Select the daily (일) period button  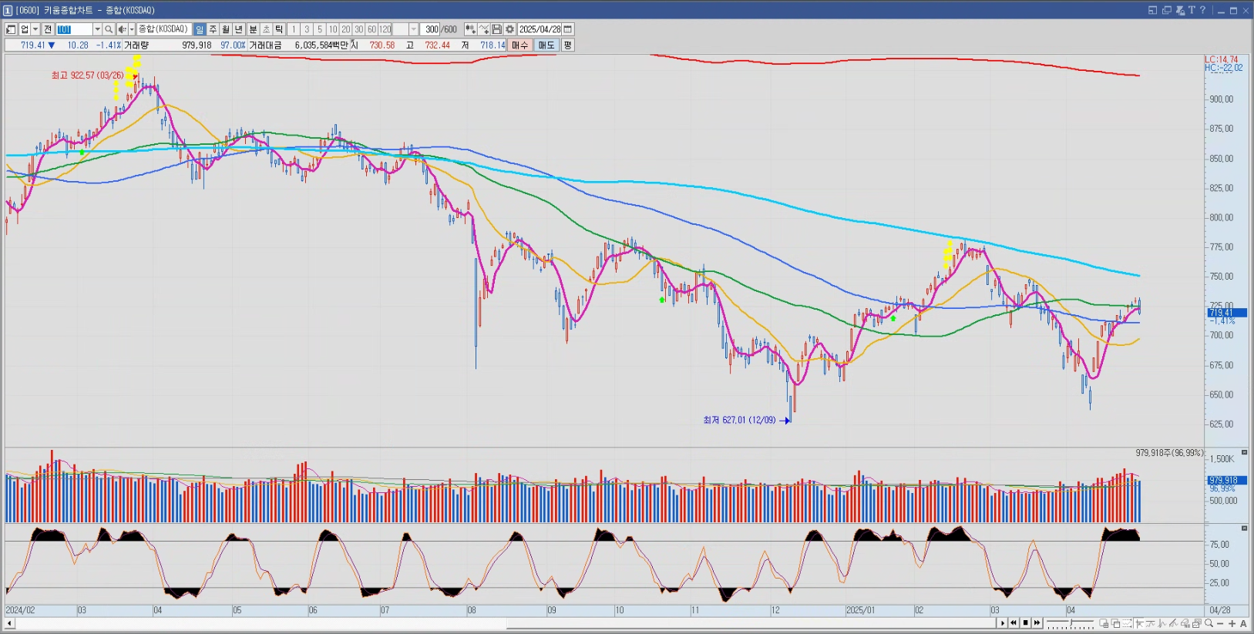coord(200,29)
